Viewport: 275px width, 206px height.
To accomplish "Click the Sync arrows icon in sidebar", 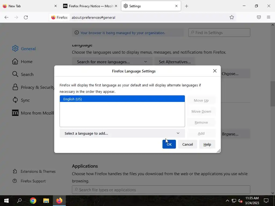I will tap(15, 100).
